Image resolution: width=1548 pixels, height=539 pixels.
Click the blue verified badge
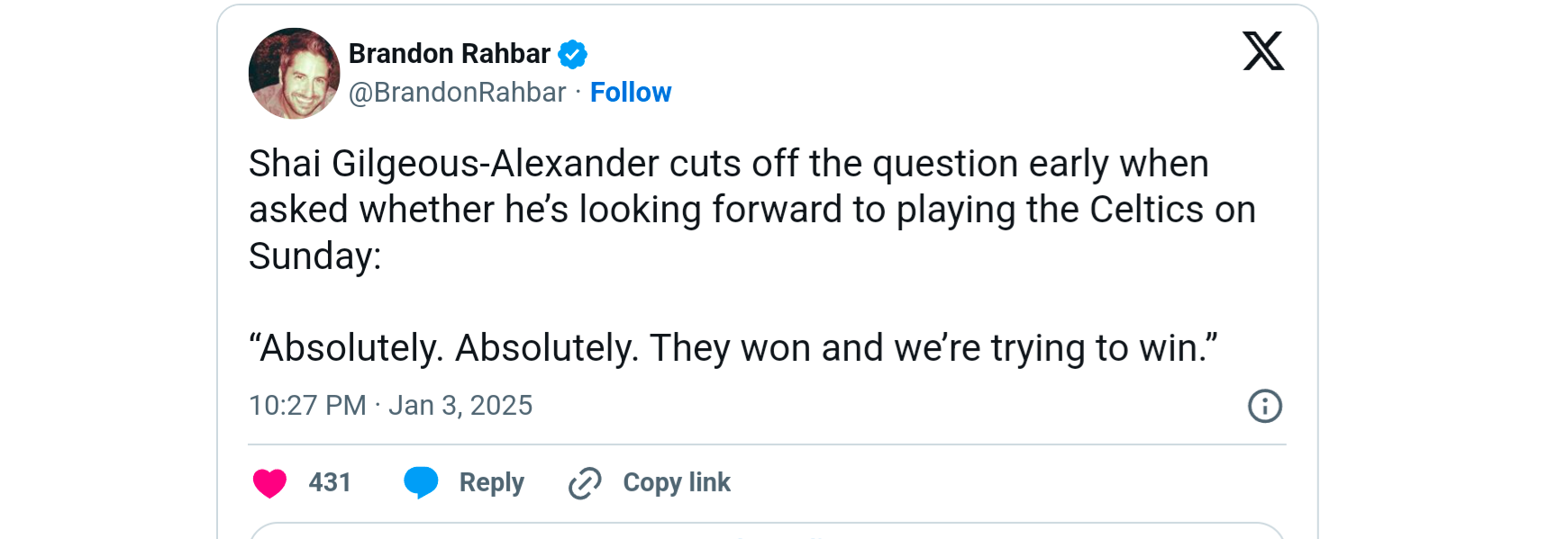point(572,54)
